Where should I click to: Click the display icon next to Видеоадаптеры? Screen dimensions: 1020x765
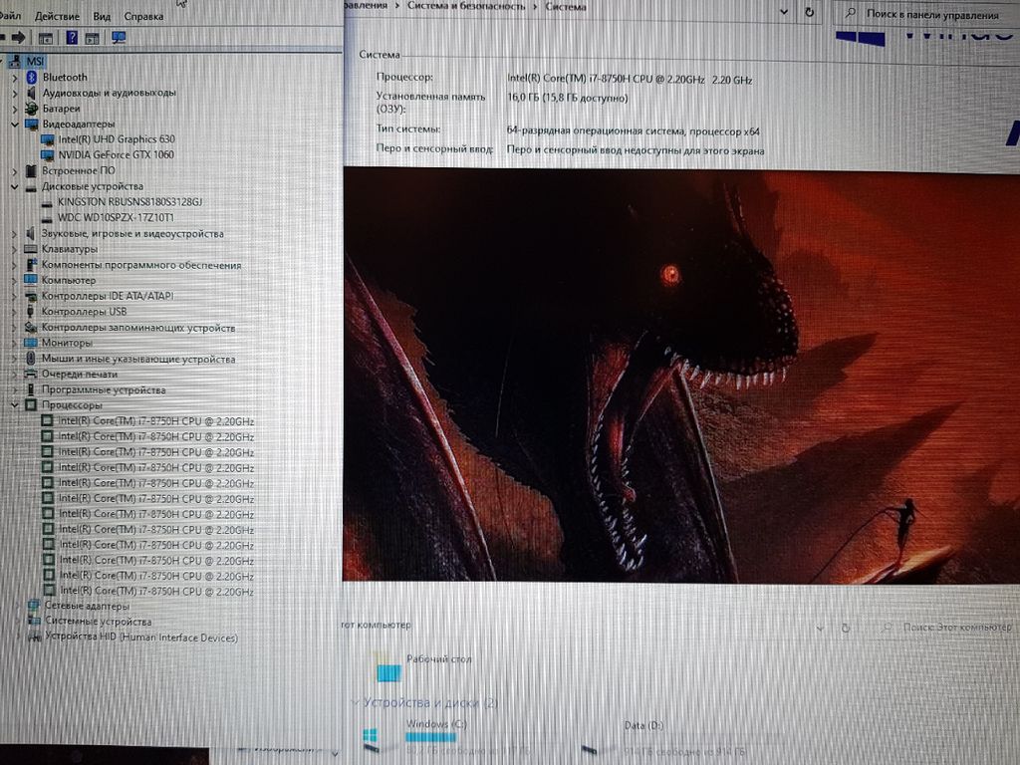point(31,124)
